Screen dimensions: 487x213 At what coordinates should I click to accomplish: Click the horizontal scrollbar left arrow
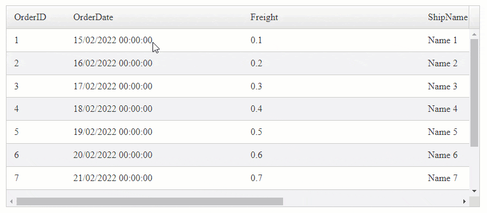tap(11, 202)
